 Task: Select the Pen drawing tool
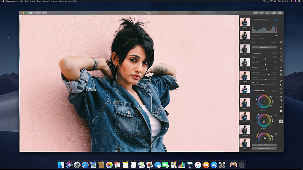[x=281, y=107]
